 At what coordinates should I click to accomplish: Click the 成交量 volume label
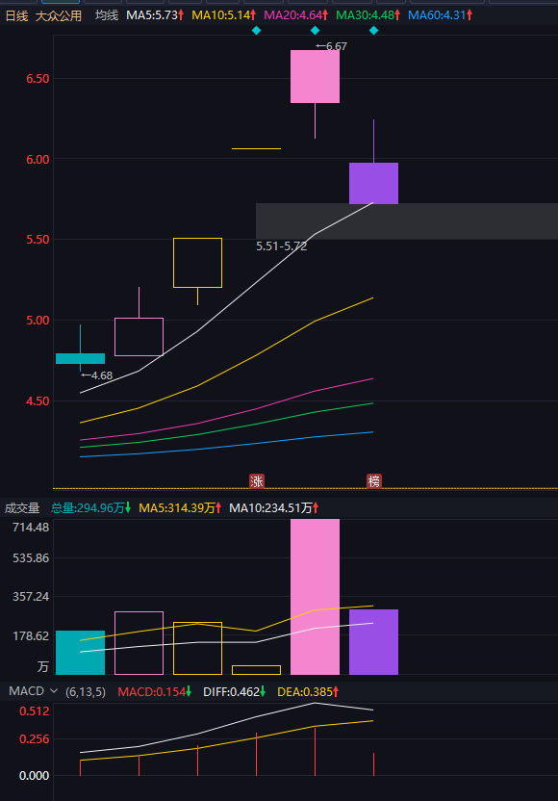click(22, 508)
